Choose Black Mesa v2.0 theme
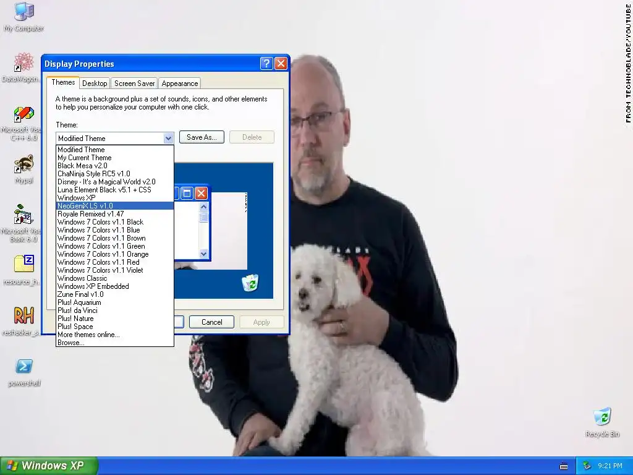633x475 pixels. click(x=115, y=166)
